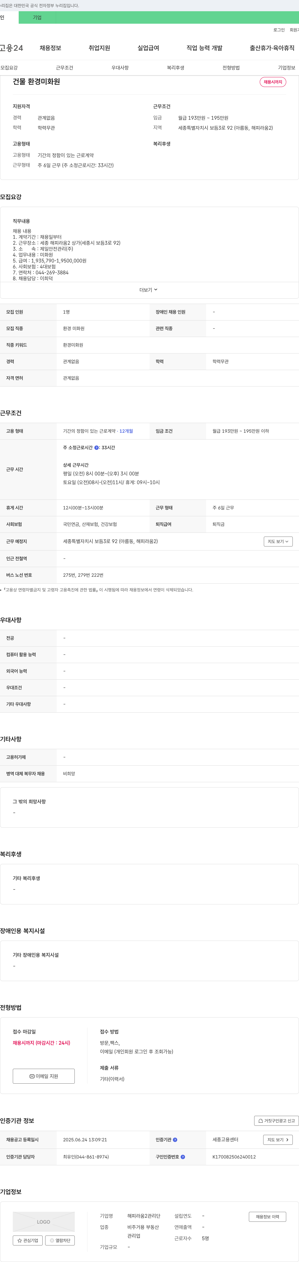This screenshot has width=299, height=1262.
Task: Click the 이메일 지원 button
Action: coord(44,1076)
